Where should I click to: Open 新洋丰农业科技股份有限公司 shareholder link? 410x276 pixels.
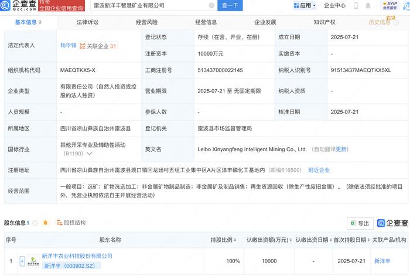click(x=77, y=256)
